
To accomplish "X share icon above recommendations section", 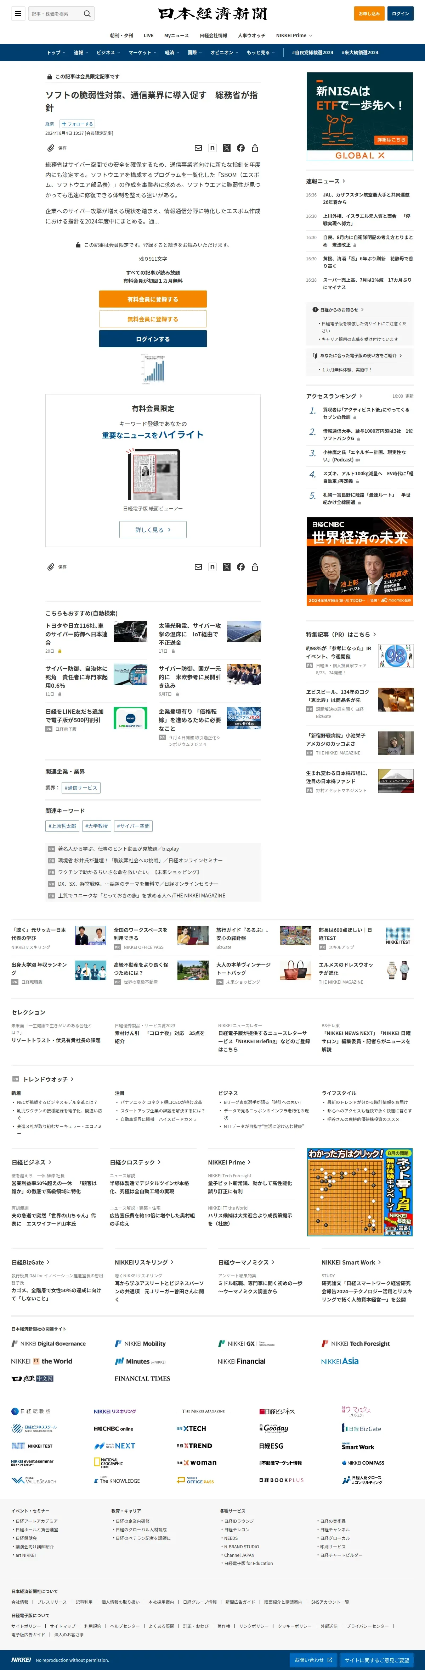I will click(x=226, y=566).
